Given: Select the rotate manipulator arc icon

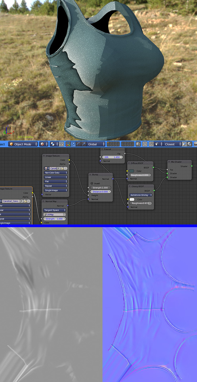Looking at the screenshot, I should tap(78, 144).
